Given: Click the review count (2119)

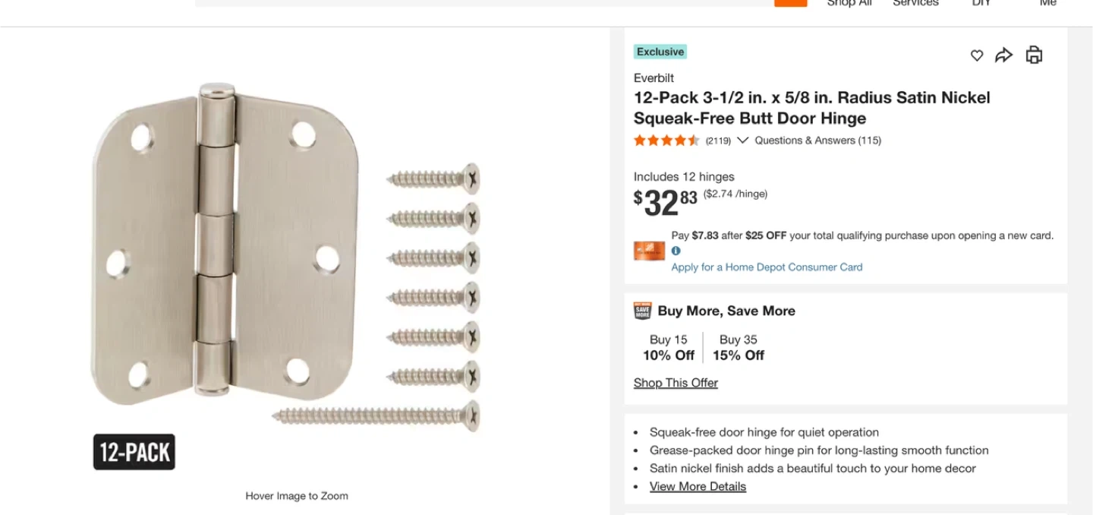Looking at the screenshot, I should click(718, 141).
